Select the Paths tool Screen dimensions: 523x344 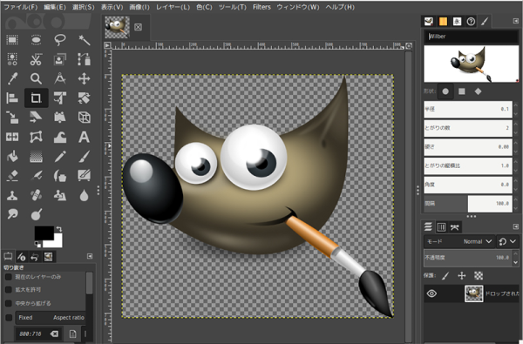pos(84,59)
